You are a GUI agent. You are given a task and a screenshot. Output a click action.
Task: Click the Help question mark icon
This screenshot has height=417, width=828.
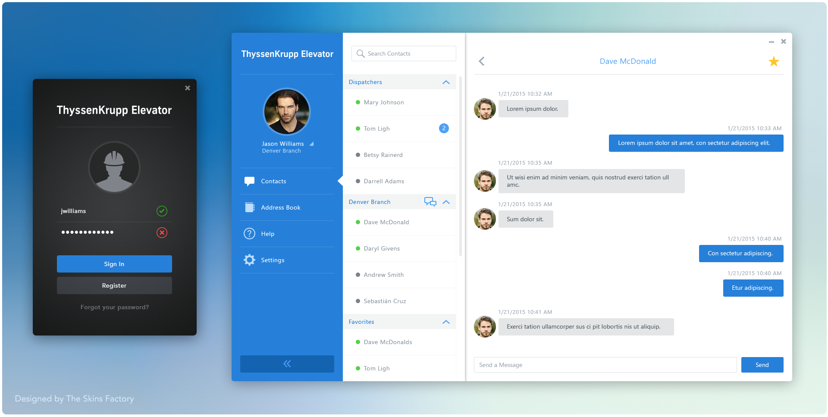[x=249, y=234]
